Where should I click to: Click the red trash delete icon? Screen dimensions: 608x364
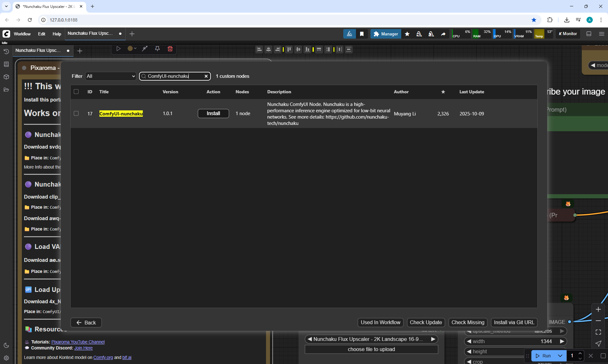[170, 49]
